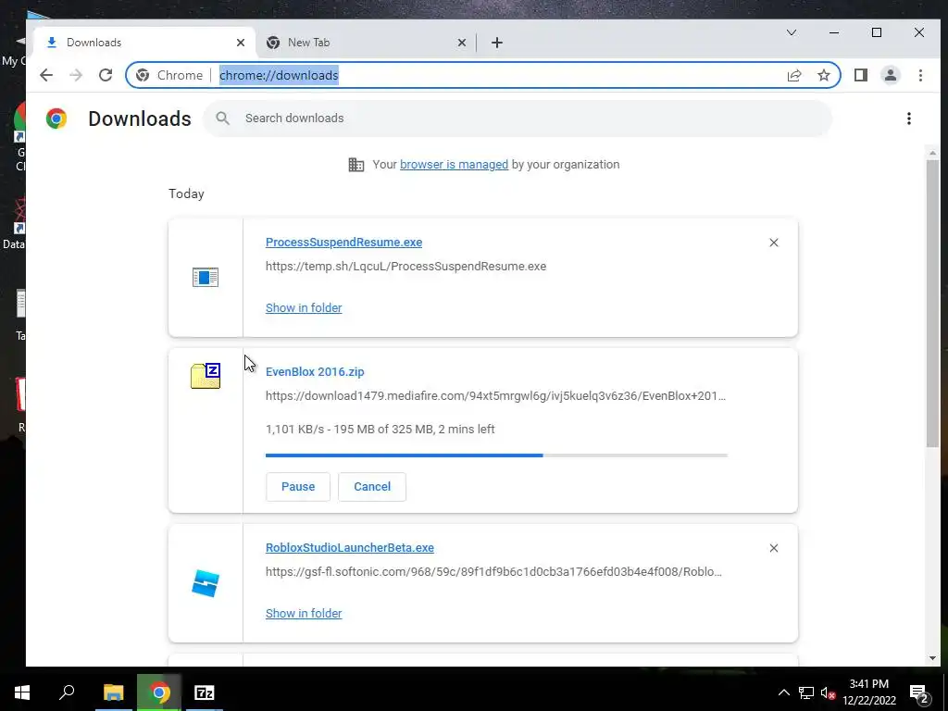Click the network tray icon

806,692
